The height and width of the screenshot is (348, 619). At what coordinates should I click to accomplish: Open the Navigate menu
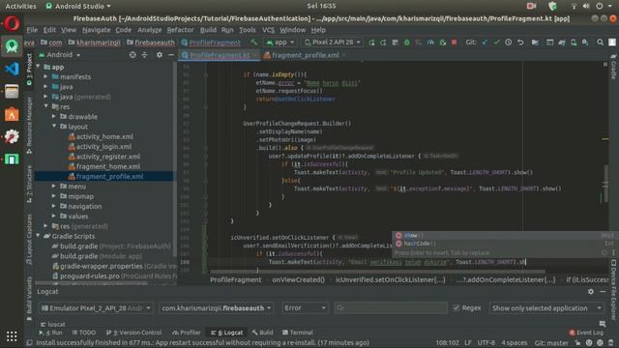tap(97, 30)
